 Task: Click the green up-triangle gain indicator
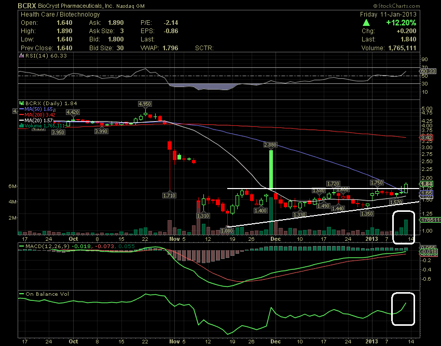(366, 23)
